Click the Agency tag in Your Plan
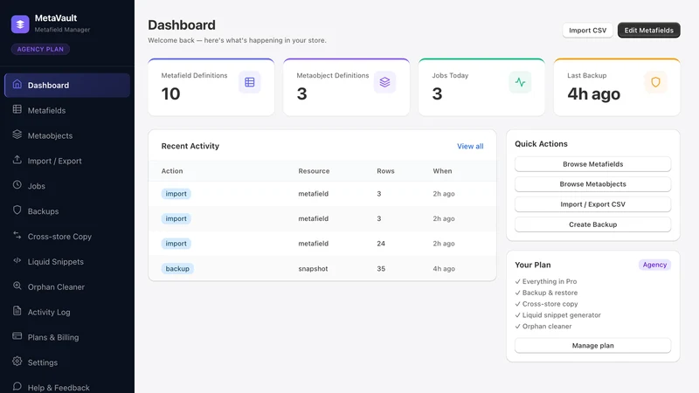 (x=654, y=265)
